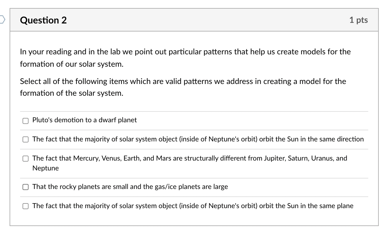Click the "Pluto's demotion to a dwarf planet" answer text
Viewport: 384px width, 239px height.
[84, 120]
